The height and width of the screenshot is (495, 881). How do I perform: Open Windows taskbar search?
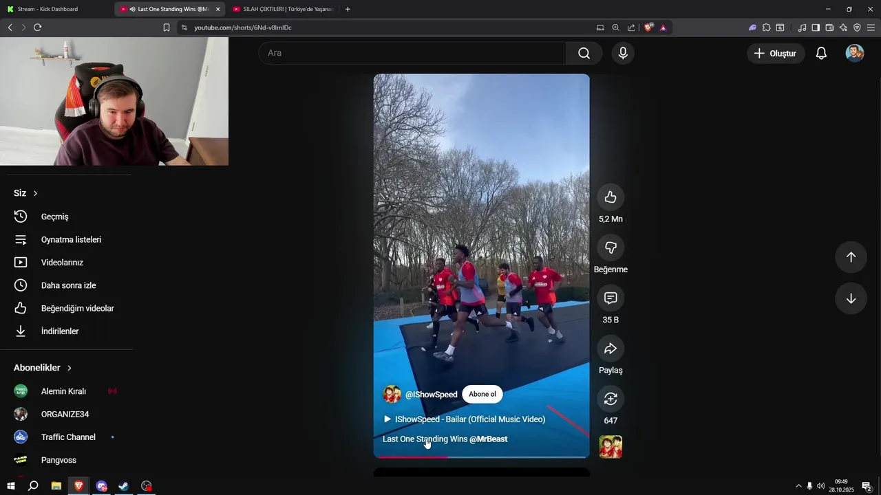(x=33, y=486)
